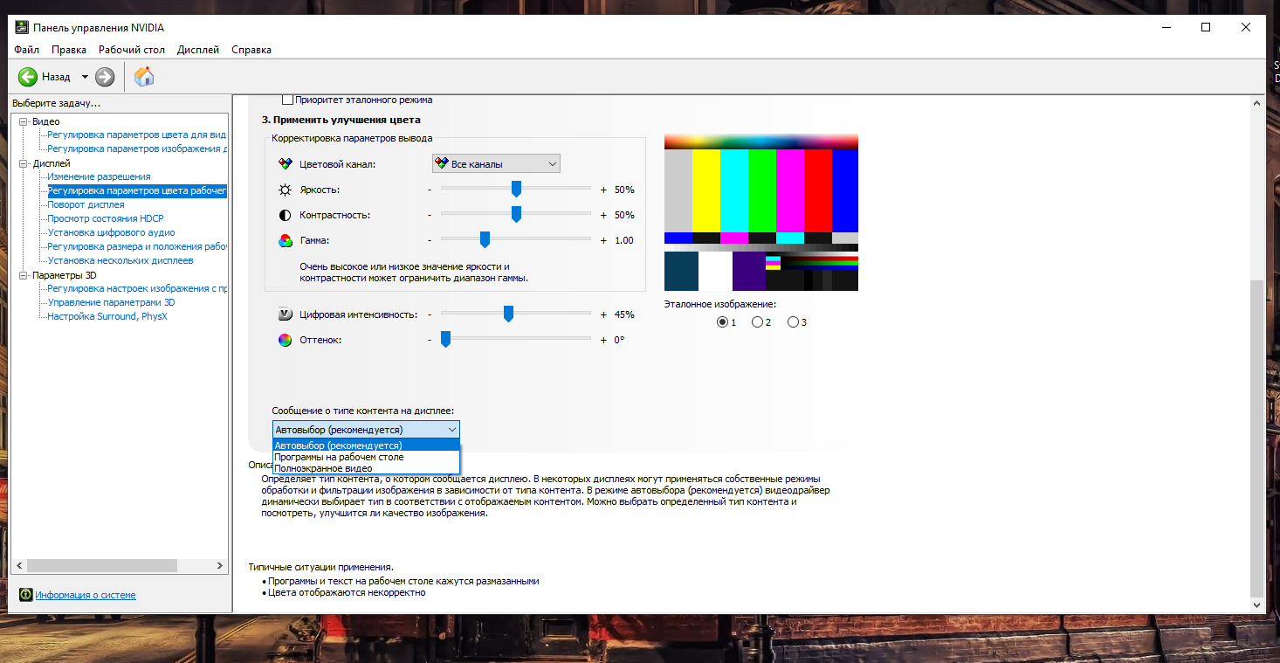Click the icon beside Цифровая интенсивность
Screen dimensions: 1280x663
[x=285, y=314]
